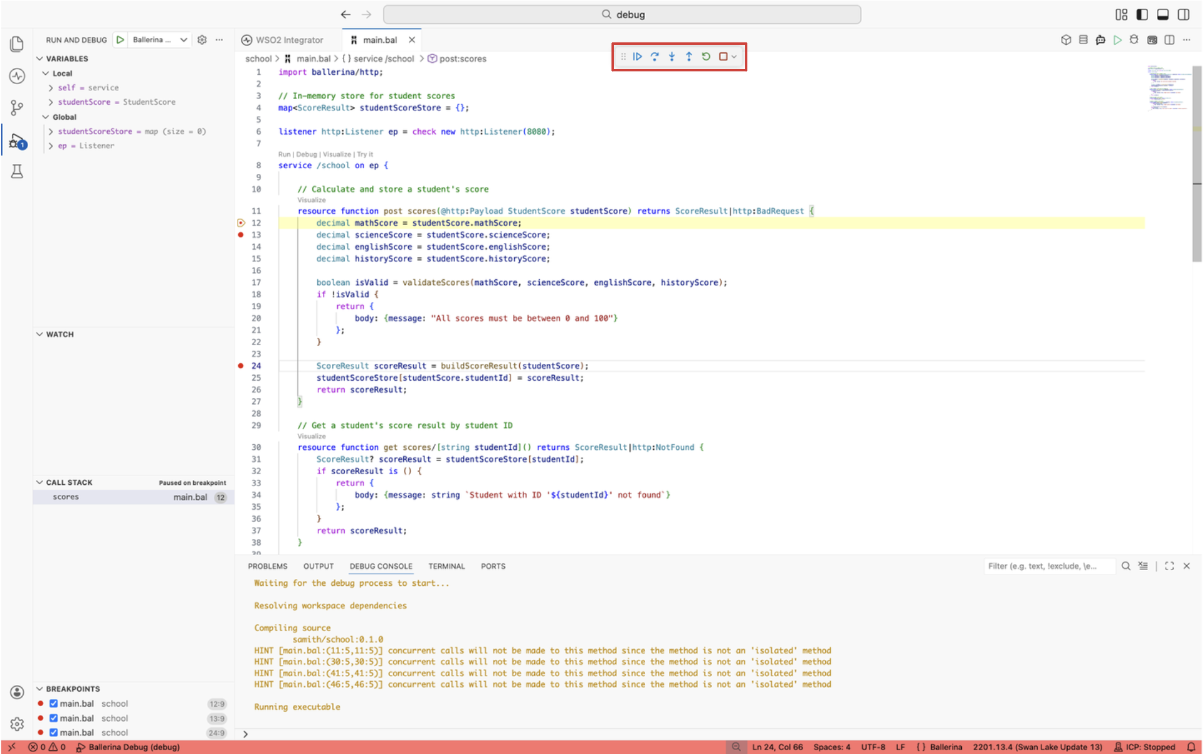
Task: Step out of the current function
Action: pos(689,57)
